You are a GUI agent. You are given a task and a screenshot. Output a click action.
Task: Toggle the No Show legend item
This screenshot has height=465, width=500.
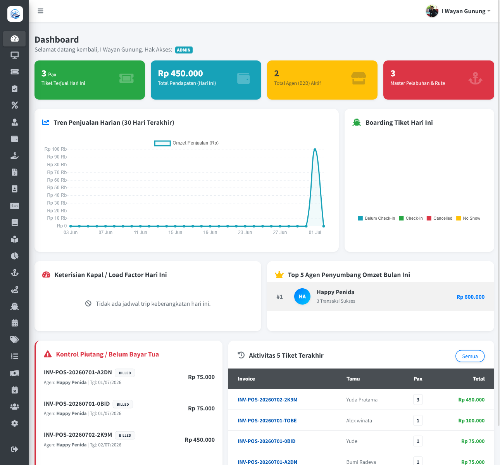click(468, 218)
